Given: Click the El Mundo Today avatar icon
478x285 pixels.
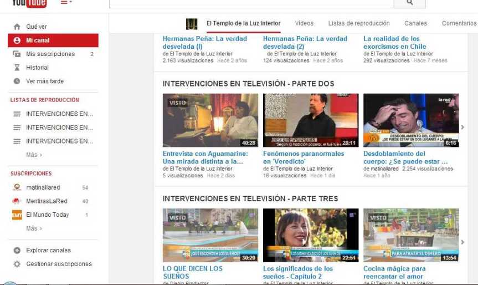Looking at the screenshot, I should click(x=17, y=215).
